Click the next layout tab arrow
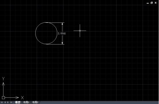 [x=8, y=102]
